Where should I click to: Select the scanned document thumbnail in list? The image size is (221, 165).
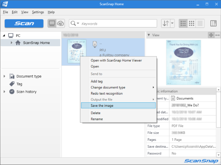pyautogui.click(x=77, y=51)
